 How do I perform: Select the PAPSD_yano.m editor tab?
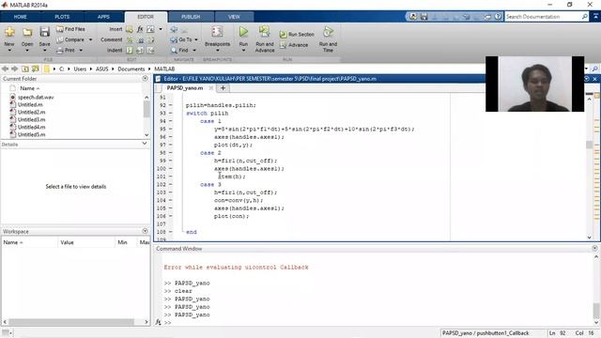click(x=185, y=88)
